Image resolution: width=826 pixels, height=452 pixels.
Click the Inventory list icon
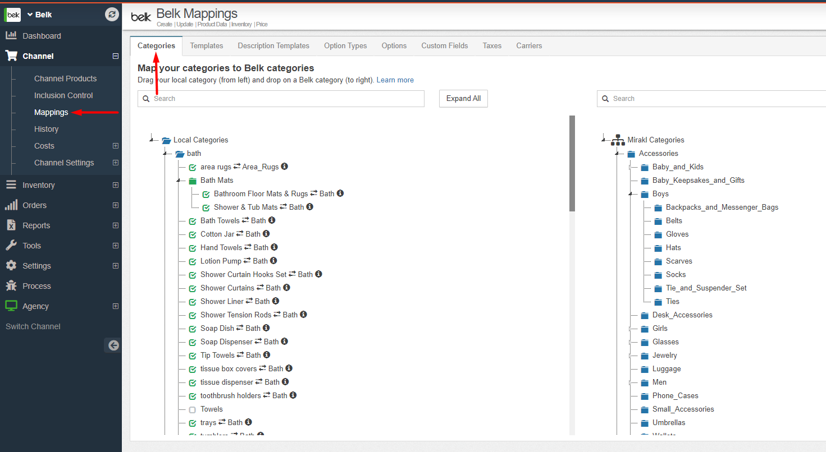pos(11,185)
